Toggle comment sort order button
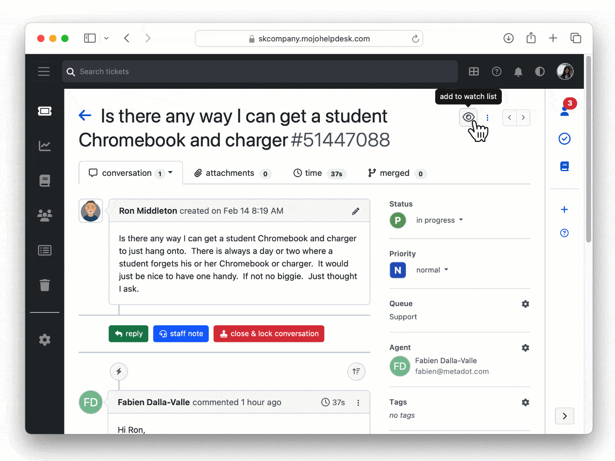 click(x=356, y=371)
